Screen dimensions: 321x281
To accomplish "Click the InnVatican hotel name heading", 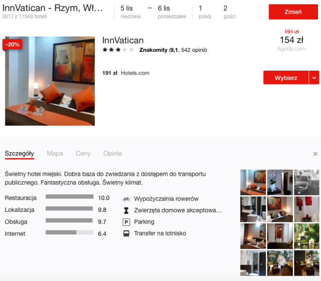I will pos(122,40).
